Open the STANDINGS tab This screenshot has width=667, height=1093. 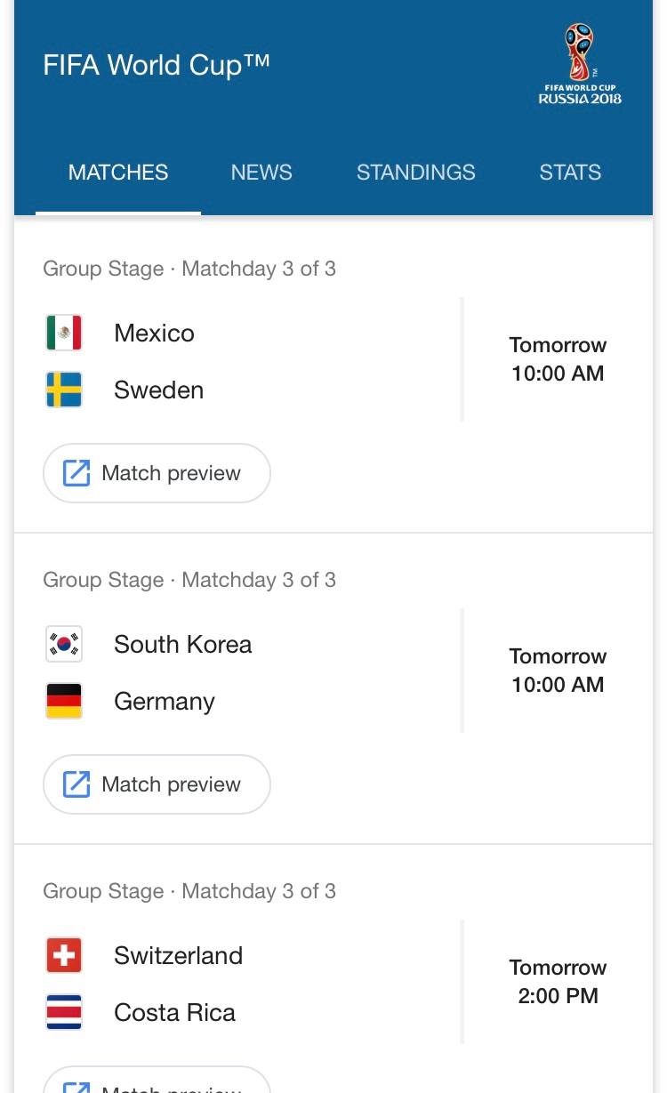coord(416,173)
